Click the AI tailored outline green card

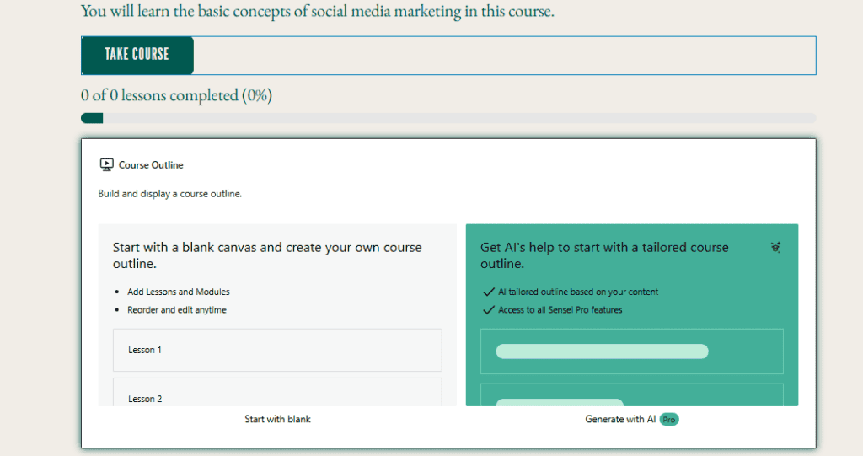click(632, 315)
